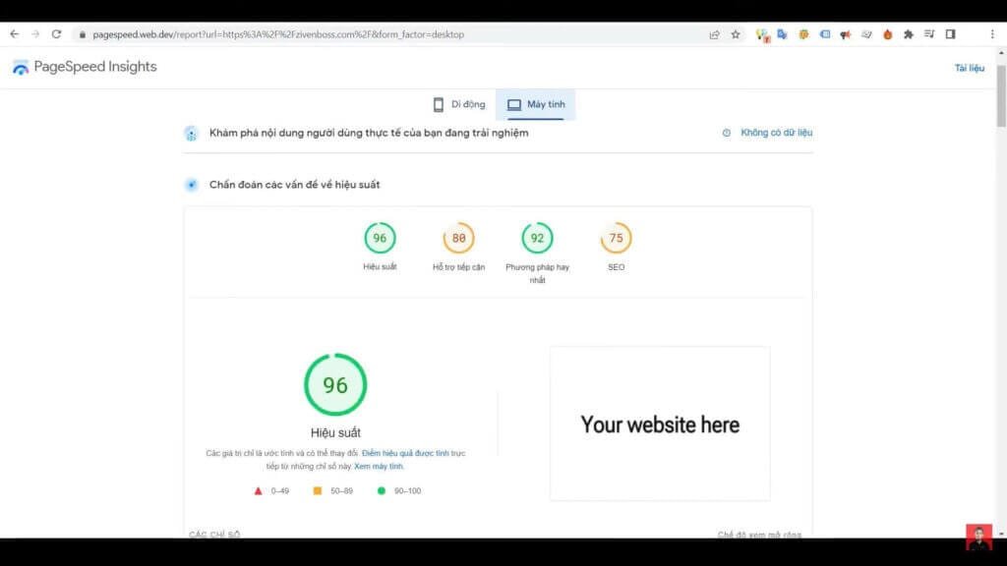Click the PageSpeed Insights logo
Image resolution: width=1007 pixels, height=566 pixels.
21,67
